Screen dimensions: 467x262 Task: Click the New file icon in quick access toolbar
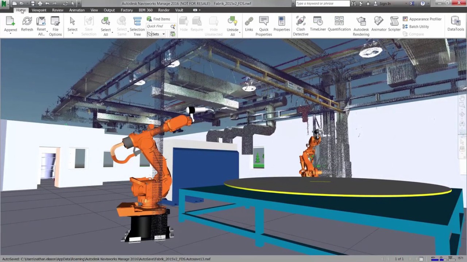[x=14, y=3]
